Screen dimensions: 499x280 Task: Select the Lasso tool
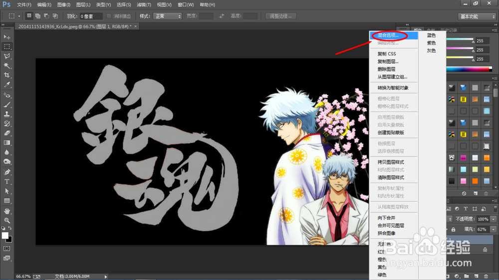tap(6, 56)
